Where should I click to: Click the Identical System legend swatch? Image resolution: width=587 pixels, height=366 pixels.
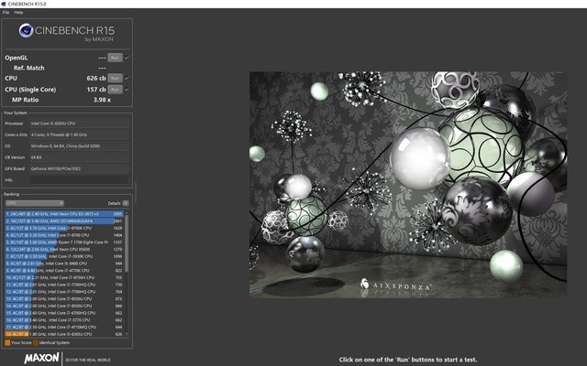click(x=36, y=342)
